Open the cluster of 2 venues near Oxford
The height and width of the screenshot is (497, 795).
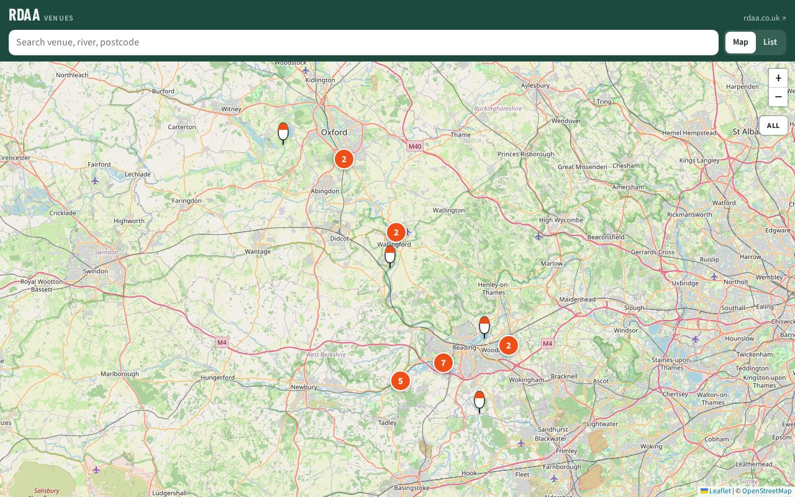click(344, 159)
